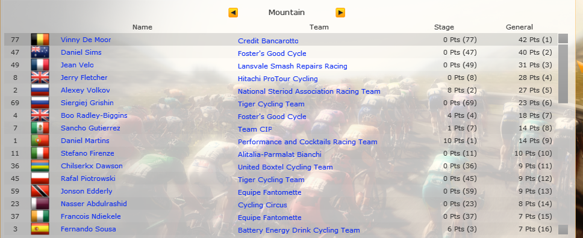Click the Portuguese flag beside Daniel Martins

40,141
